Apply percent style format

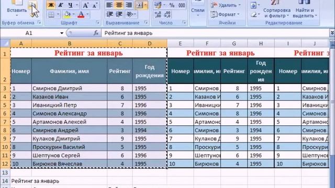[x=172, y=5]
